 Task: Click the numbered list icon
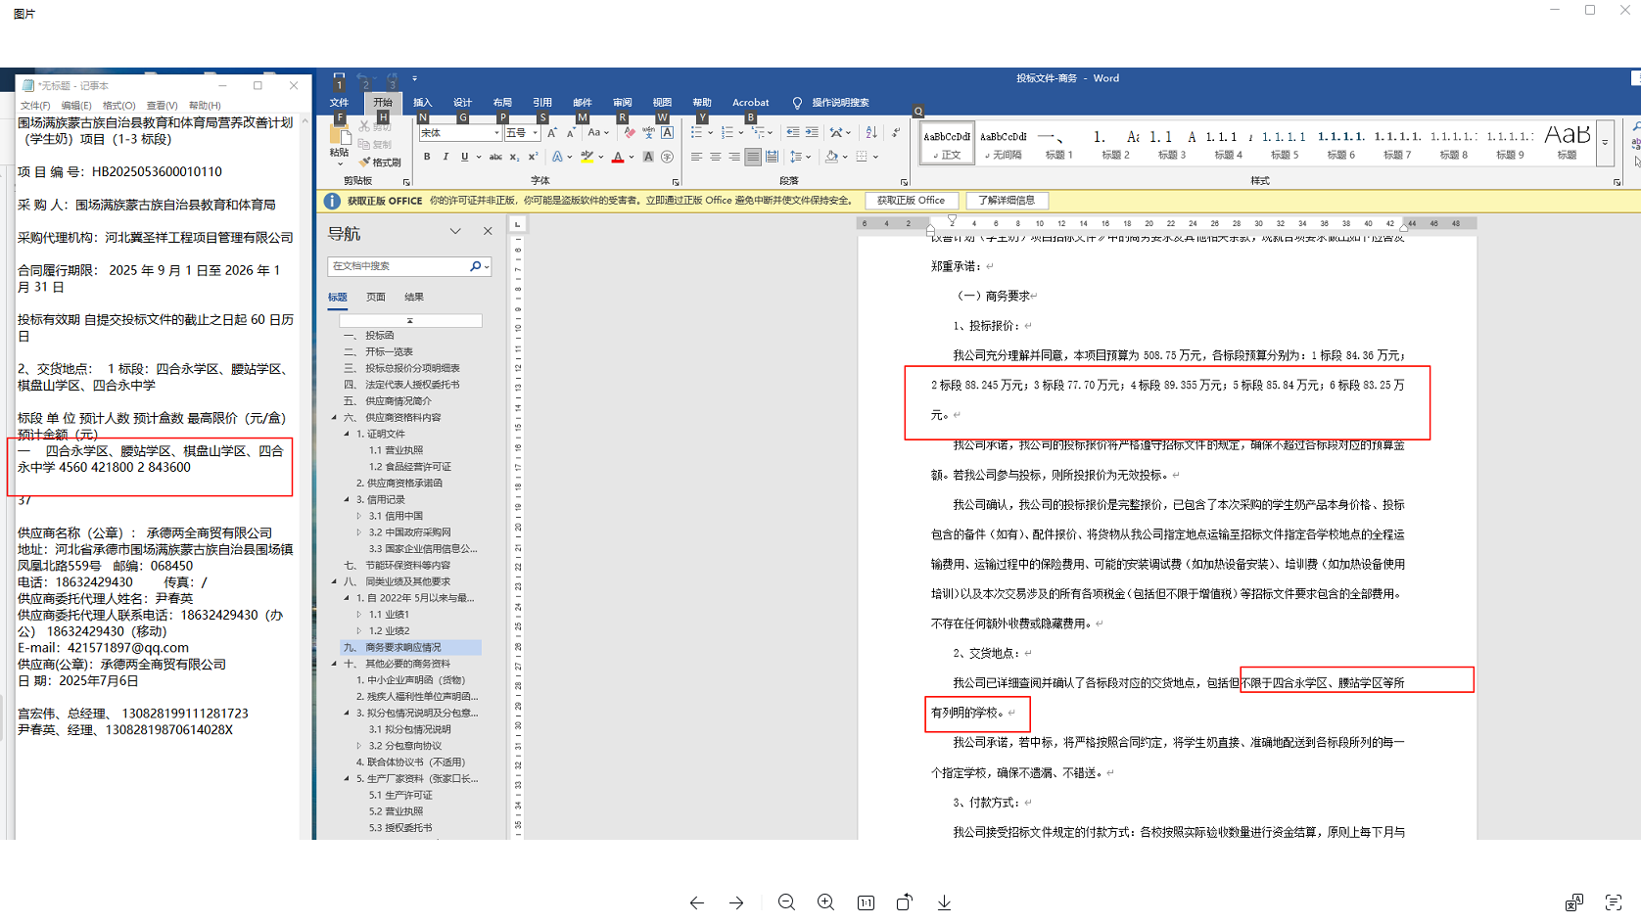727,133
